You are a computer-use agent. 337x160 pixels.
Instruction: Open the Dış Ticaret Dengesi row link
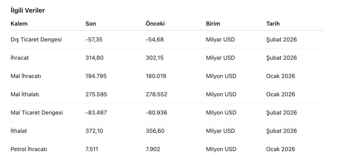pyautogui.click(x=36, y=40)
